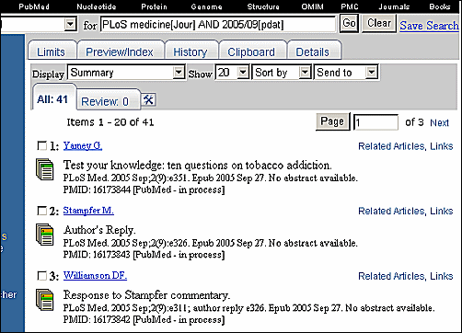
Task: Go to OMIM in the top navigation bar
Action: click(x=312, y=6)
